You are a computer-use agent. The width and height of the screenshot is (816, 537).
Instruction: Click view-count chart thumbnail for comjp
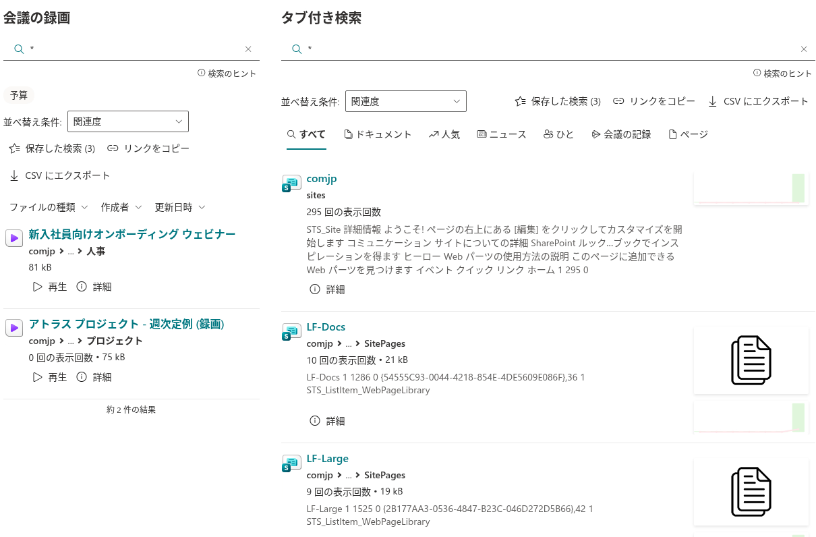pos(751,188)
